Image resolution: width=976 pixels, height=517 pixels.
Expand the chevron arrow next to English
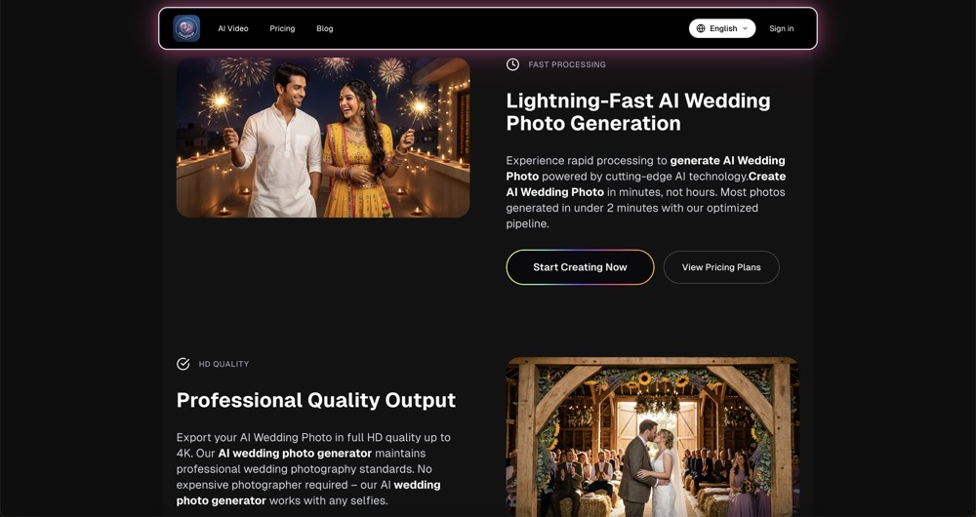pyautogui.click(x=745, y=28)
